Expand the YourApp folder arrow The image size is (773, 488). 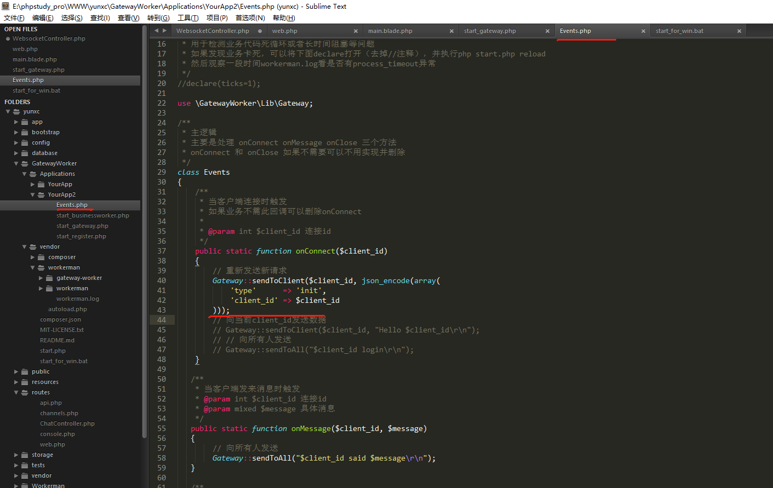32,185
